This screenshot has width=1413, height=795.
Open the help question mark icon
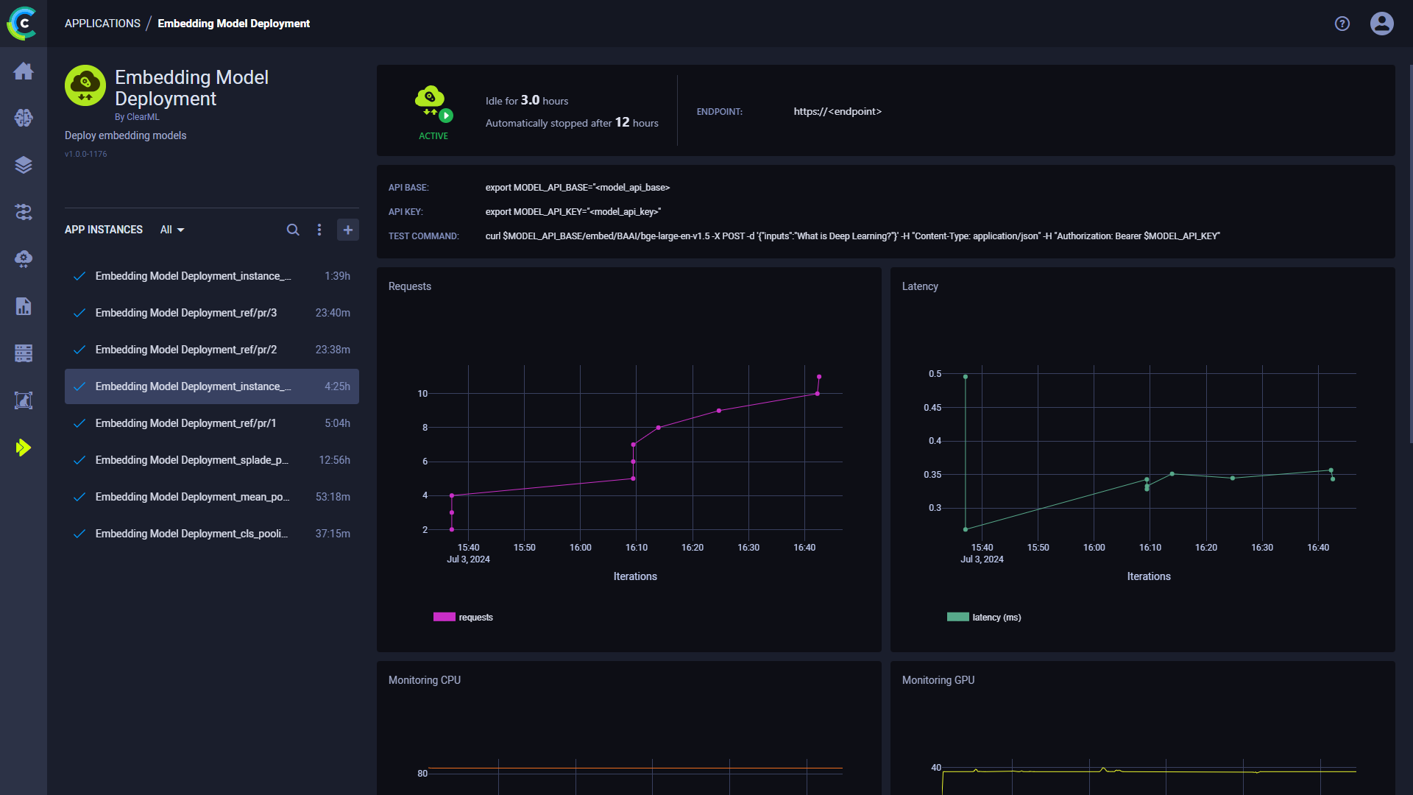pos(1342,24)
